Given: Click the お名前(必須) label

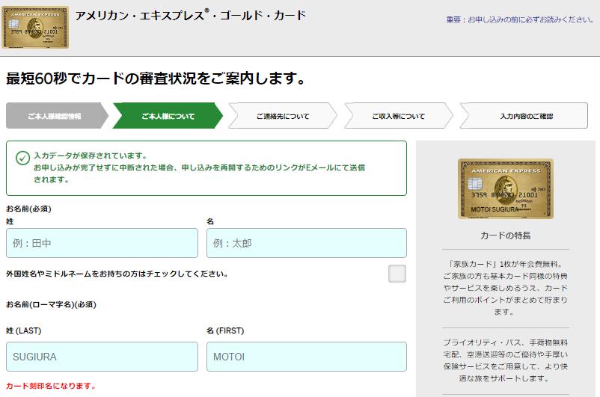Looking at the screenshot, I should point(28,209).
